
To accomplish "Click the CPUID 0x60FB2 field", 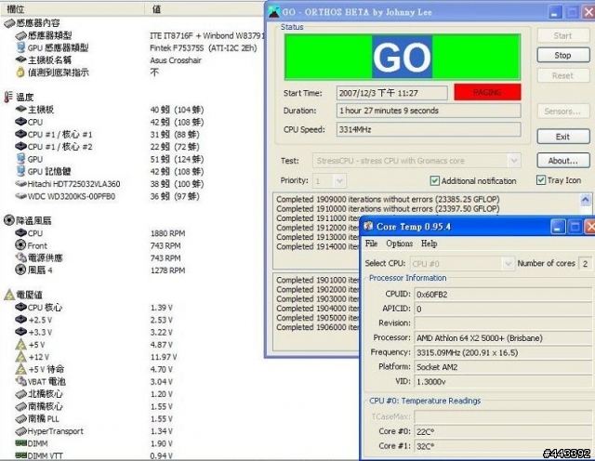I will [x=504, y=295].
